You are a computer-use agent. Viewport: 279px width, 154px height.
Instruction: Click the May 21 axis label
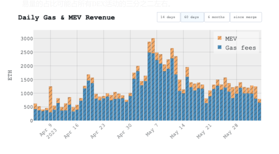click(204, 131)
